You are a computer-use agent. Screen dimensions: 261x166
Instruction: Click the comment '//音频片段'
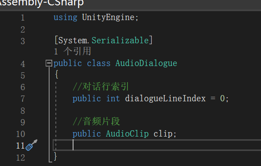click(96, 121)
